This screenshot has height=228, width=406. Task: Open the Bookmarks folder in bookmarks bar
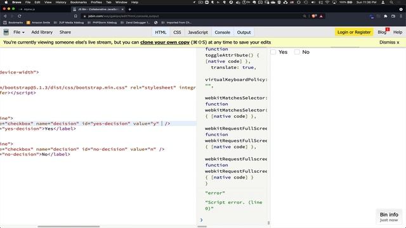coord(13,23)
